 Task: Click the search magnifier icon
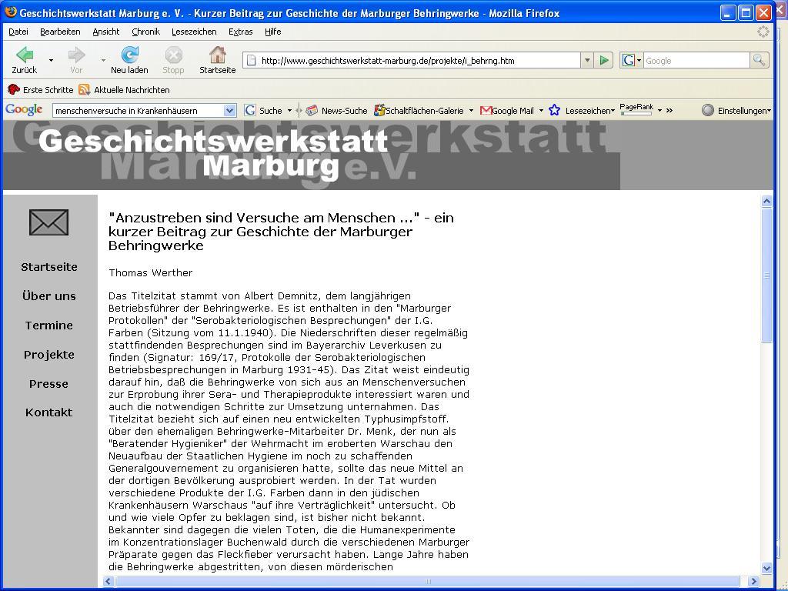pyautogui.click(x=759, y=61)
